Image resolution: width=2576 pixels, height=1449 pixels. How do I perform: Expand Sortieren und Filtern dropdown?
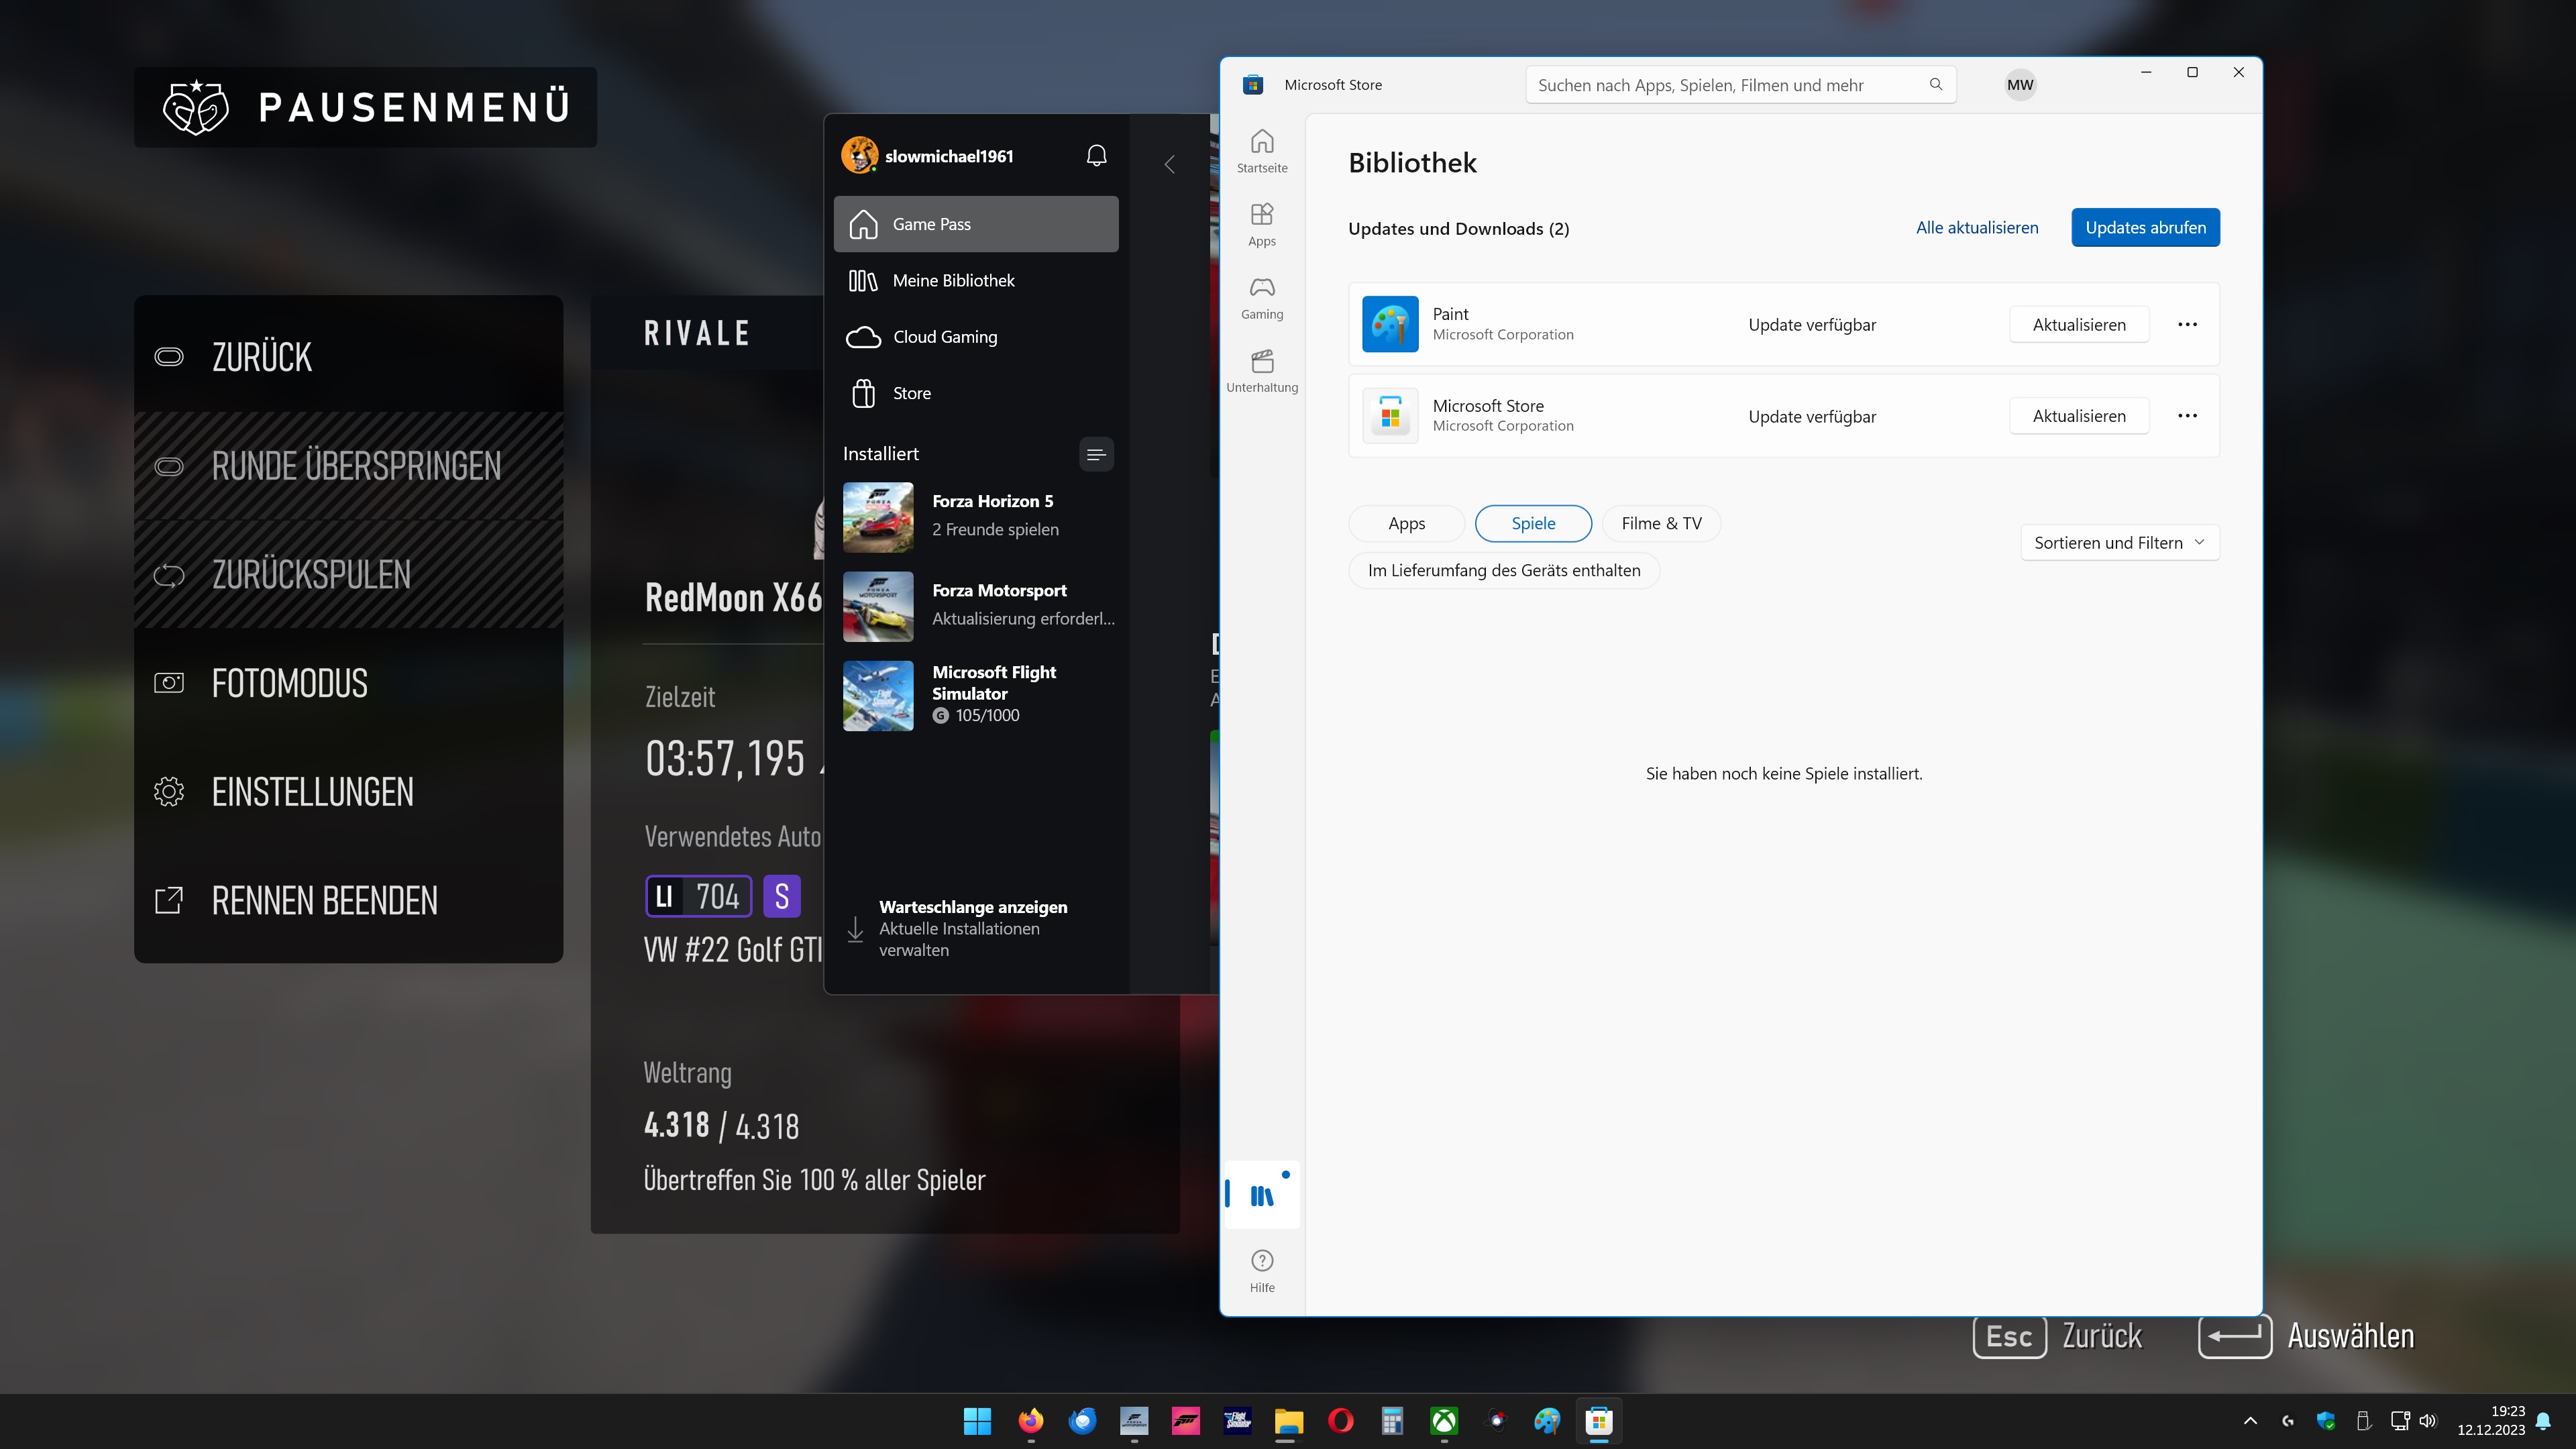pos(2119,543)
